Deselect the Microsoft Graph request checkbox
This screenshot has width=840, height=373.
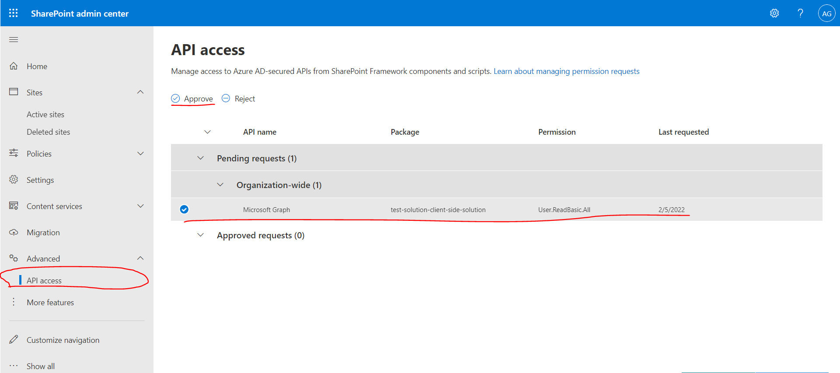click(x=184, y=209)
